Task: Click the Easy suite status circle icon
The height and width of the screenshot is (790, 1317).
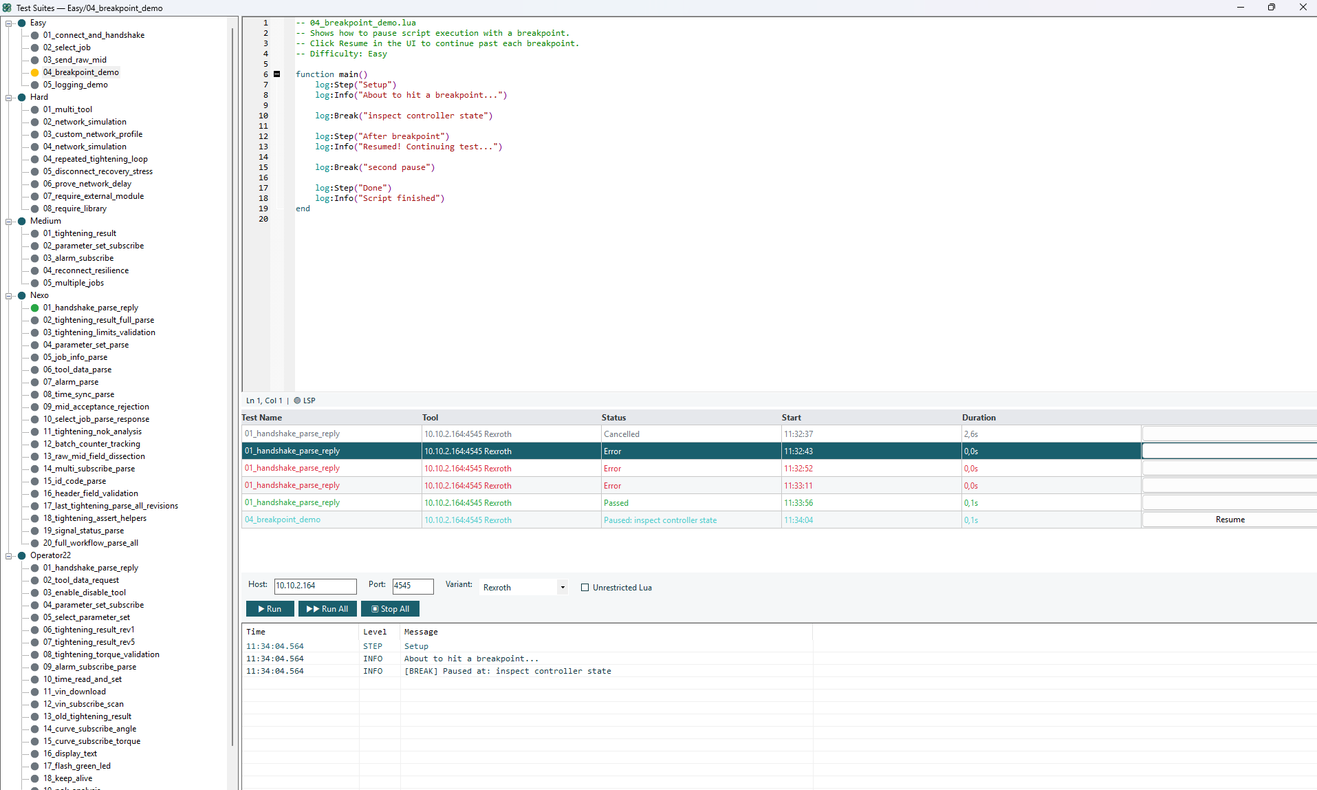Action: click(22, 23)
